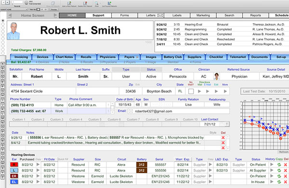Open the Status field showing Active
The image size is (289, 188).
[151, 76]
